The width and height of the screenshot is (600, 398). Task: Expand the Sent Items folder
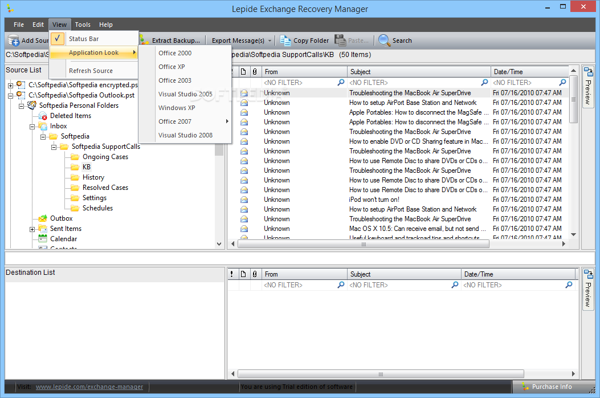pos(32,229)
